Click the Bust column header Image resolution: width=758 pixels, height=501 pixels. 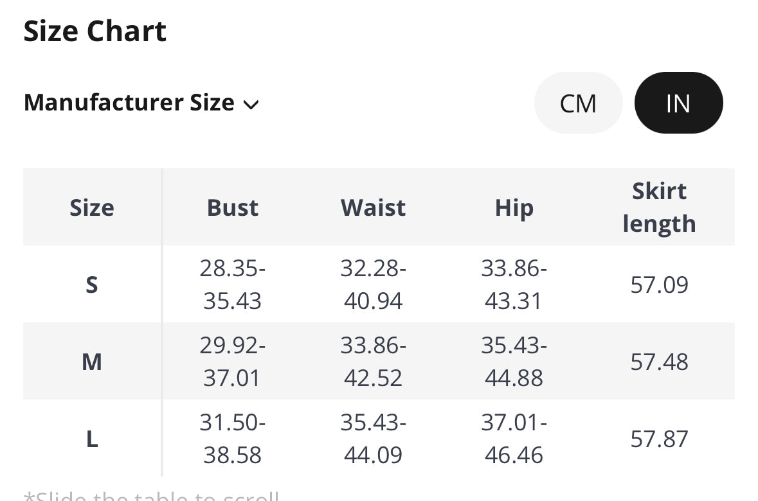tap(233, 207)
